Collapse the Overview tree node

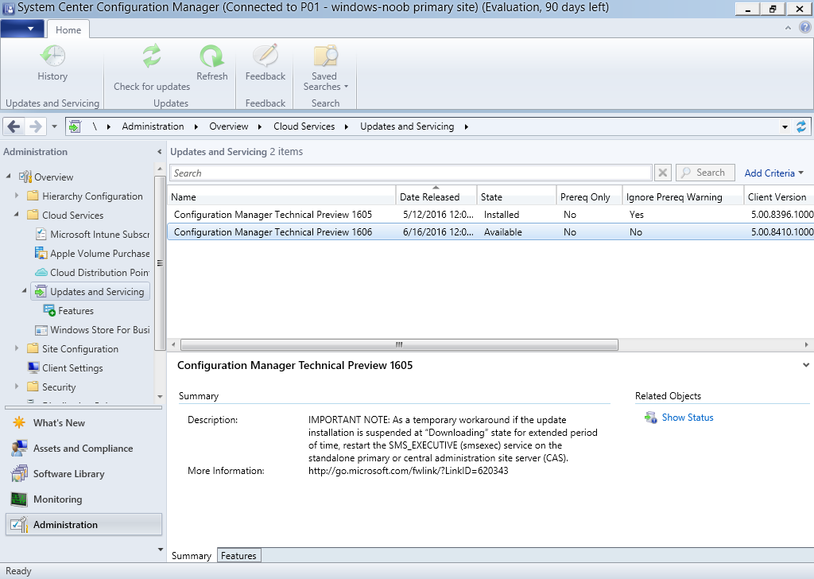pos(9,177)
